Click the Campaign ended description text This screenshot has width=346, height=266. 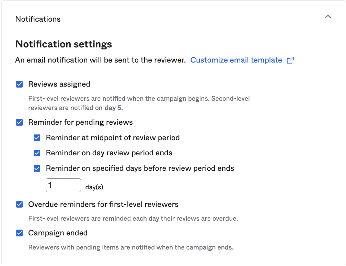(130, 247)
